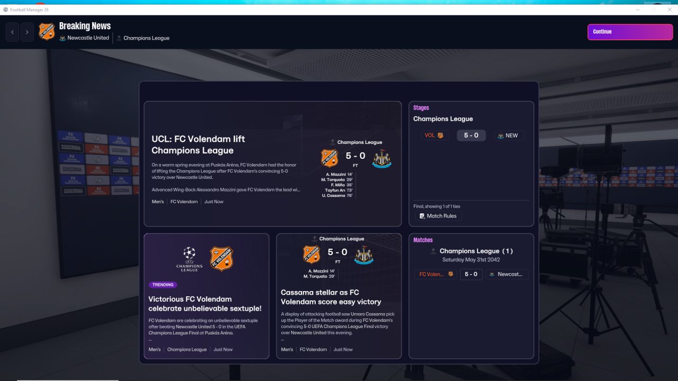Open the 5 - 0 score in Stages
The image size is (678, 381).
point(471,135)
